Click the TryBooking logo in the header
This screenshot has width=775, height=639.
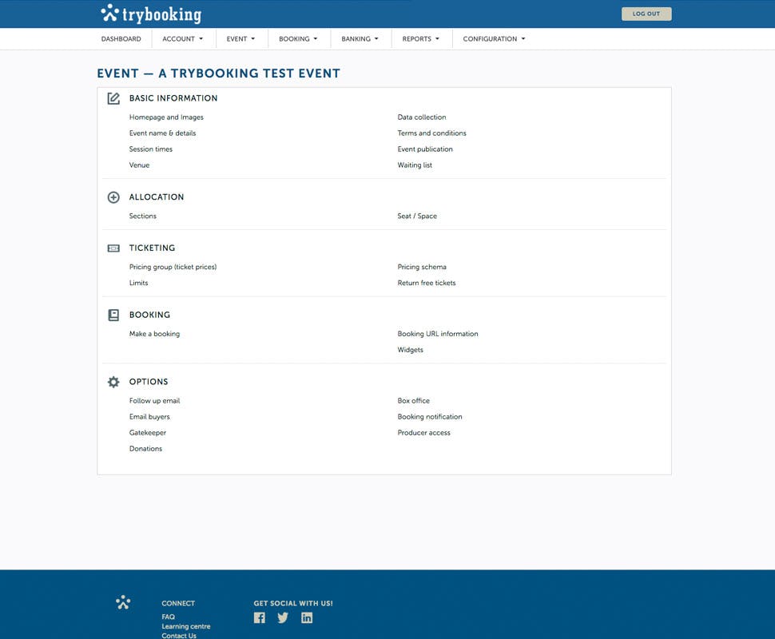pyautogui.click(x=151, y=13)
